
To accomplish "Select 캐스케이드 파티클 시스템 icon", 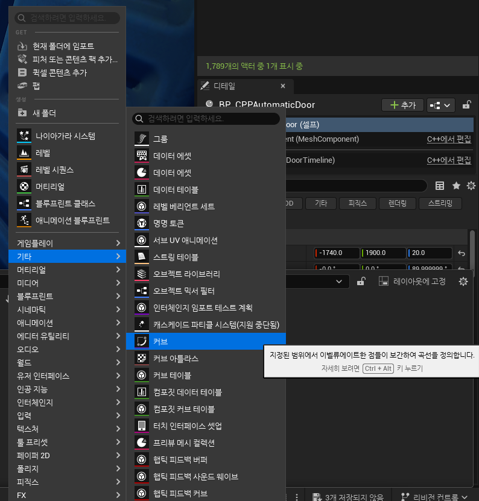I will (142, 324).
